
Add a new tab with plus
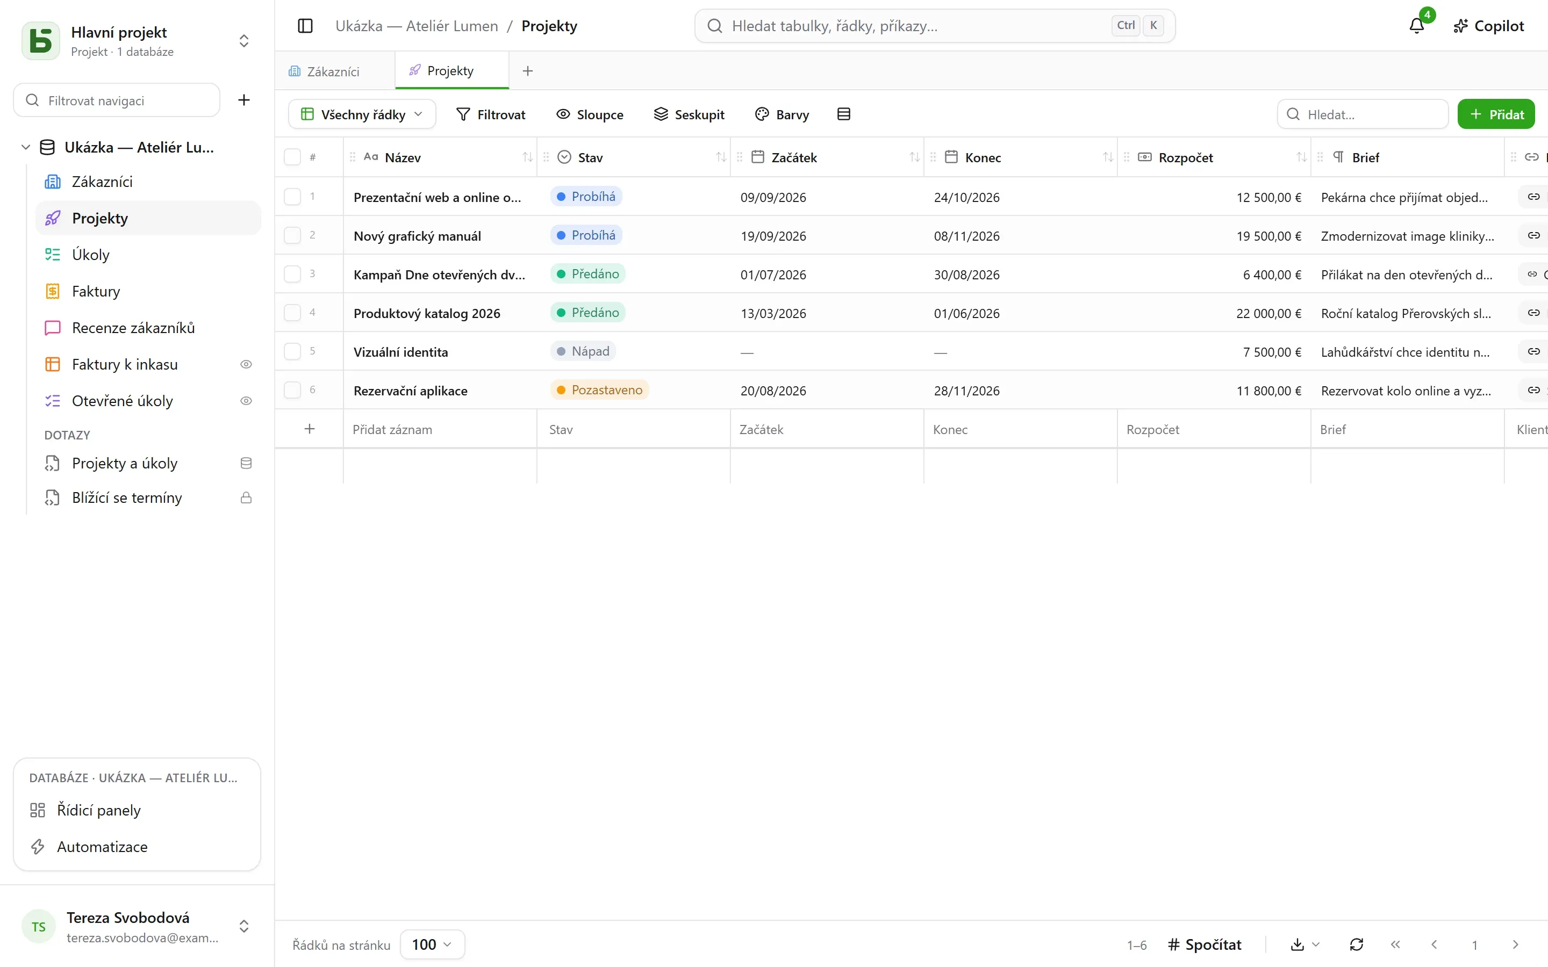pos(528,71)
